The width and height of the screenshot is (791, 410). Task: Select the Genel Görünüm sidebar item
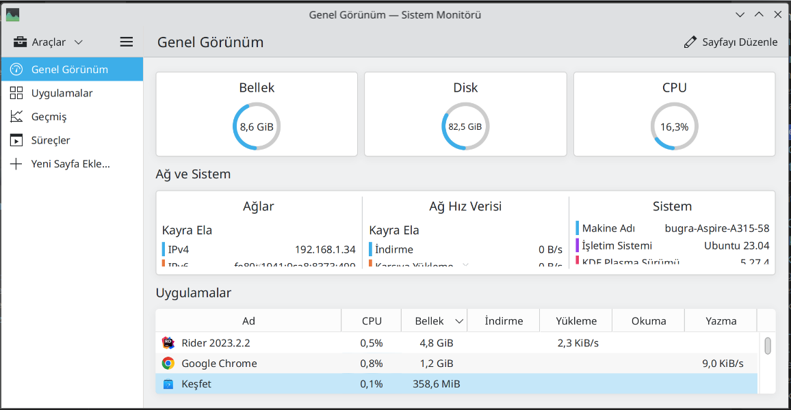(x=69, y=70)
